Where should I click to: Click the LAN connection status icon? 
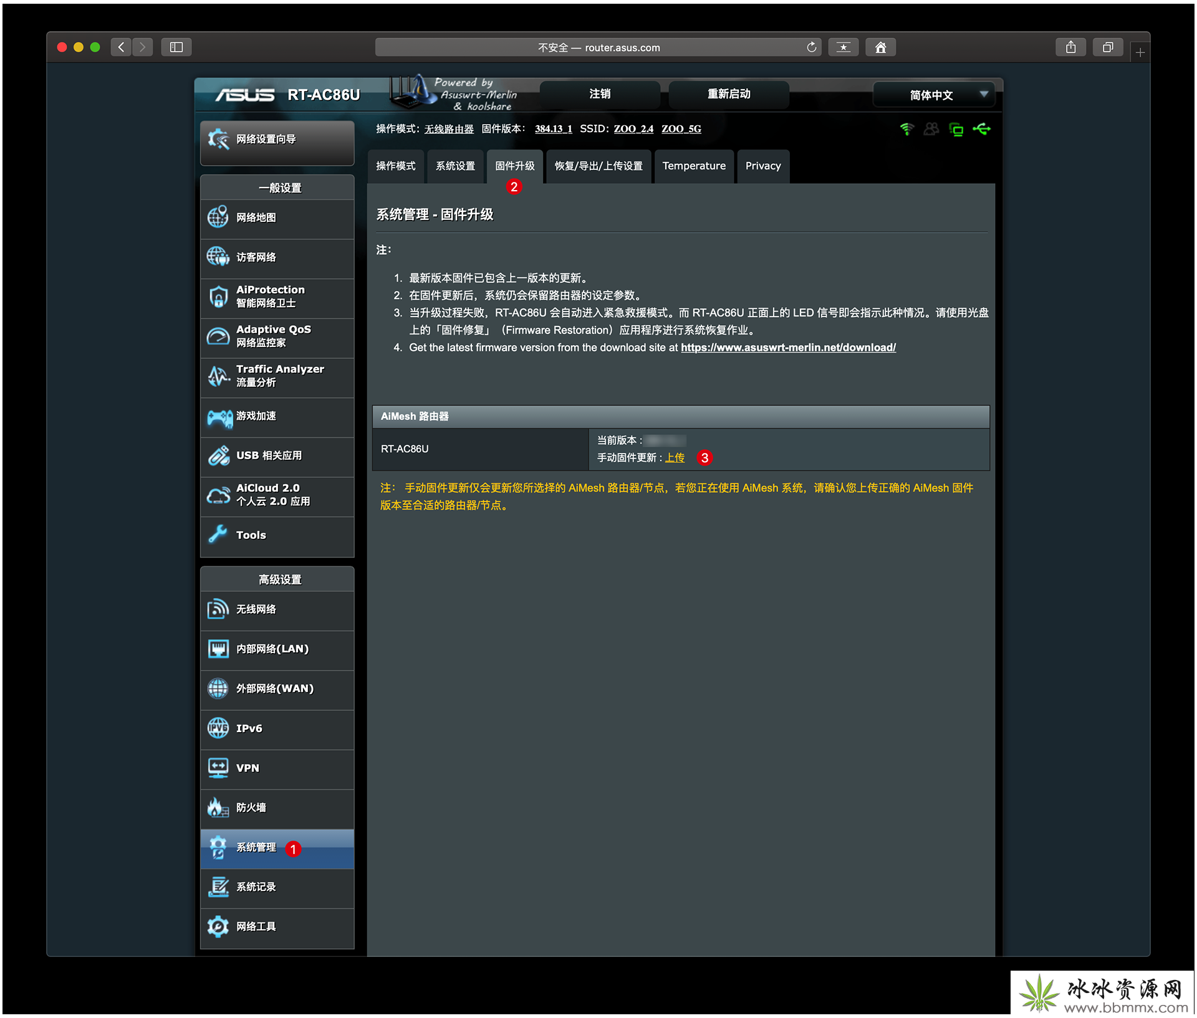click(956, 130)
